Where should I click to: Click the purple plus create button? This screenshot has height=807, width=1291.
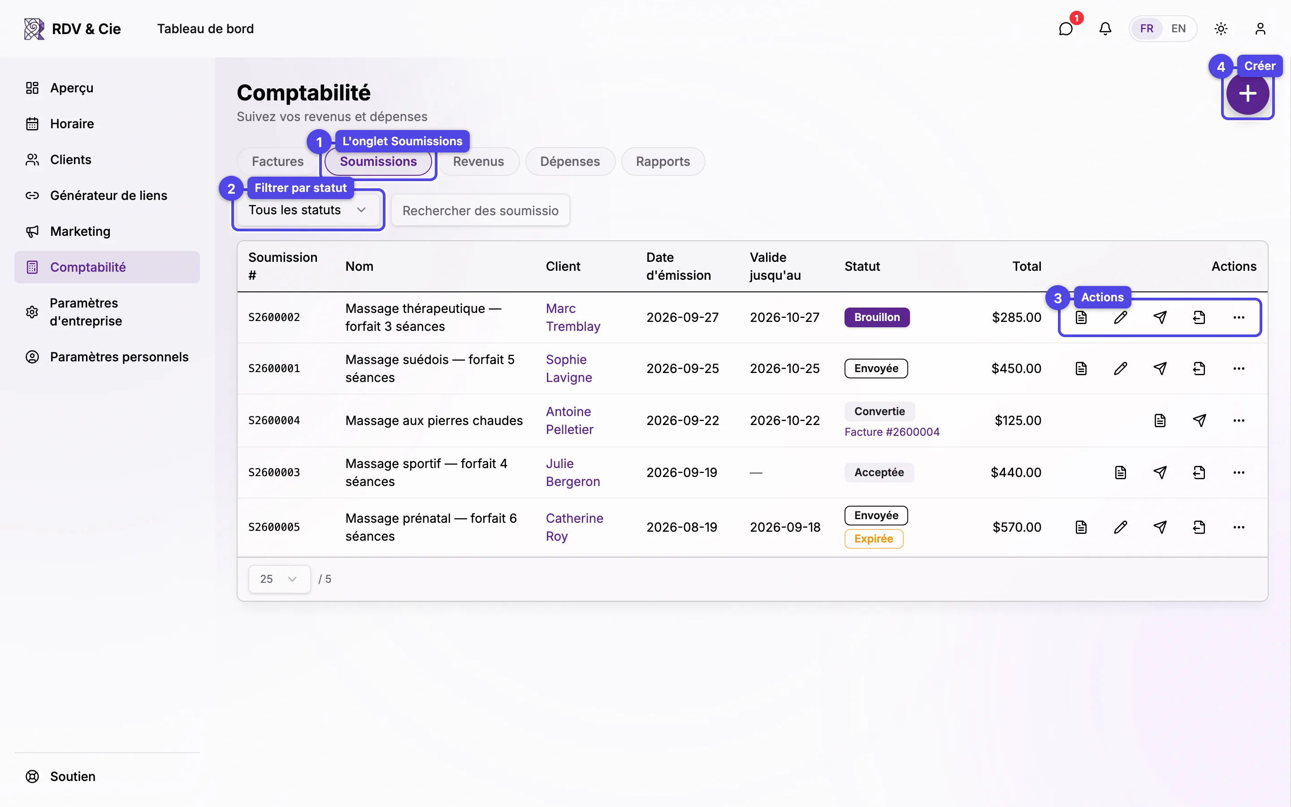(x=1247, y=94)
